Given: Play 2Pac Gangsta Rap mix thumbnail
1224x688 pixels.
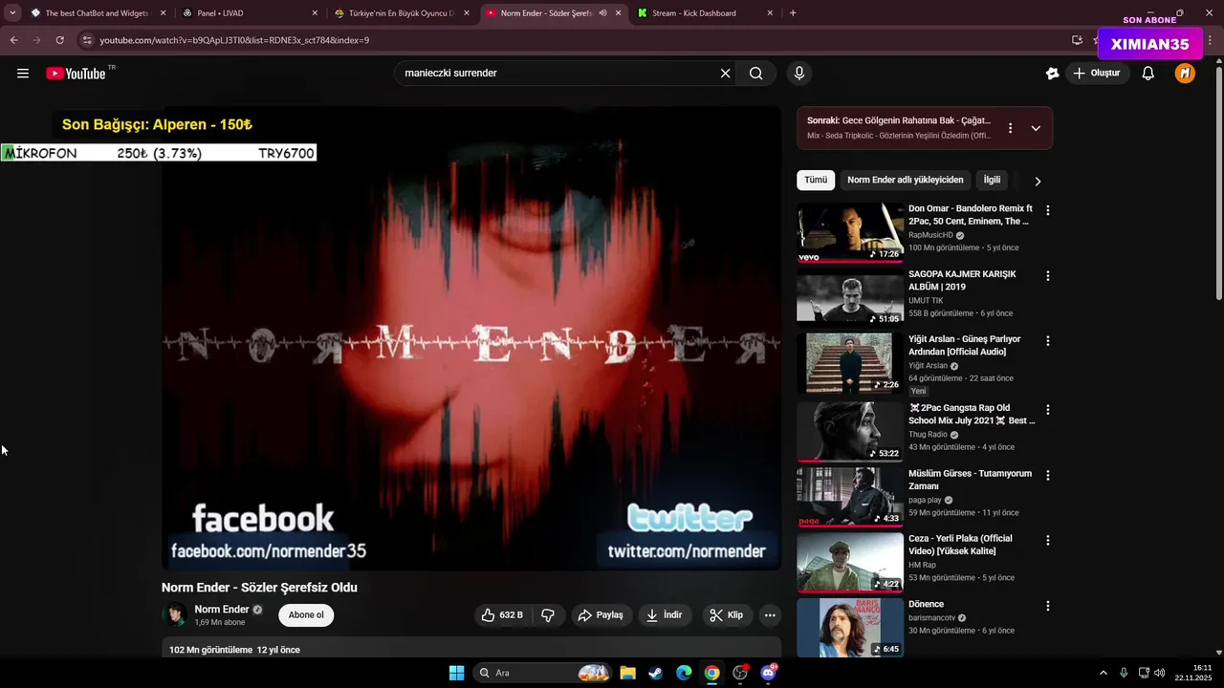Looking at the screenshot, I should [850, 432].
